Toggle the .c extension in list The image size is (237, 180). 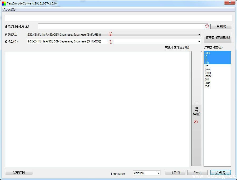click(x=206, y=56)
